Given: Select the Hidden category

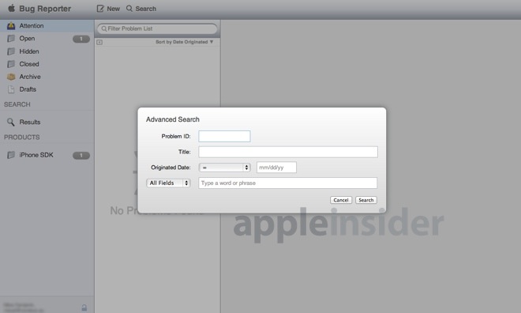Looking at the screenshot, I should click(47, 51).
